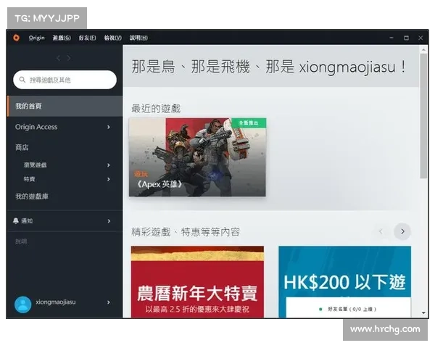Expand the Origin Access chevron
The height and width of the screenshot is (348, 435).
tap(109, 127)
